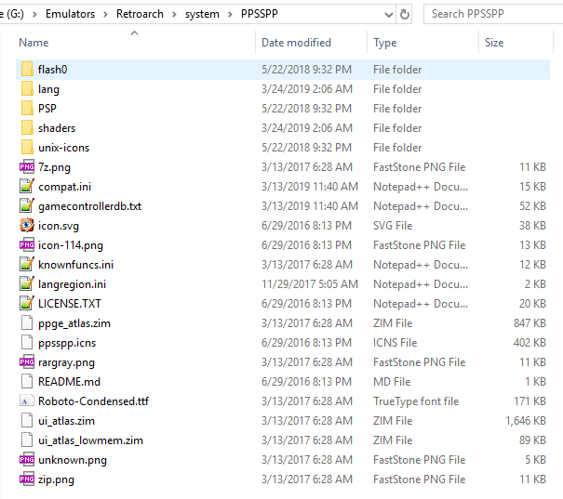Click the TrueType font file type cell
Screen dimensions: 563x499
coord(416,401)
